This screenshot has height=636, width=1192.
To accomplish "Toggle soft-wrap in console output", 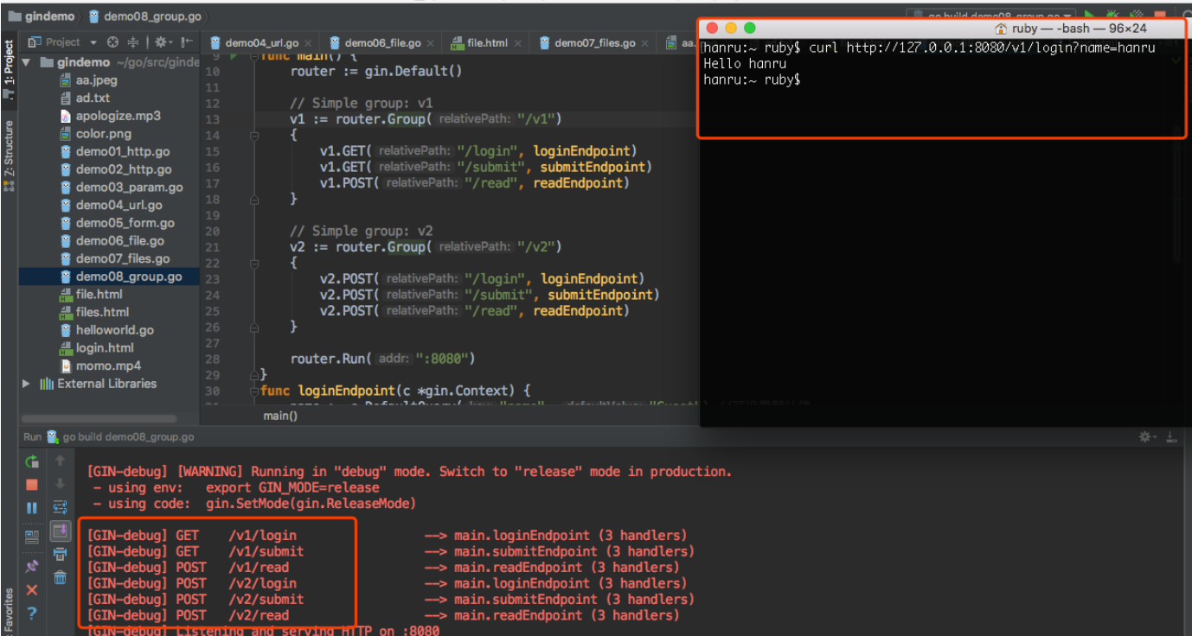I will 60,507.
